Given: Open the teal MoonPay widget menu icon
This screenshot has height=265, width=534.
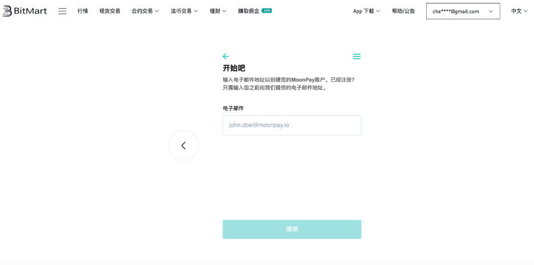Looking at the screenshot, I should pyautogui.click(x=357, y=56).
